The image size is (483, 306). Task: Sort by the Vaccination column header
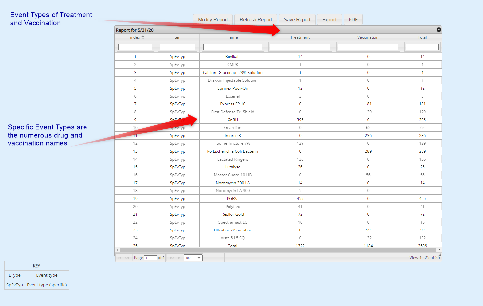[x=368, y=37]
